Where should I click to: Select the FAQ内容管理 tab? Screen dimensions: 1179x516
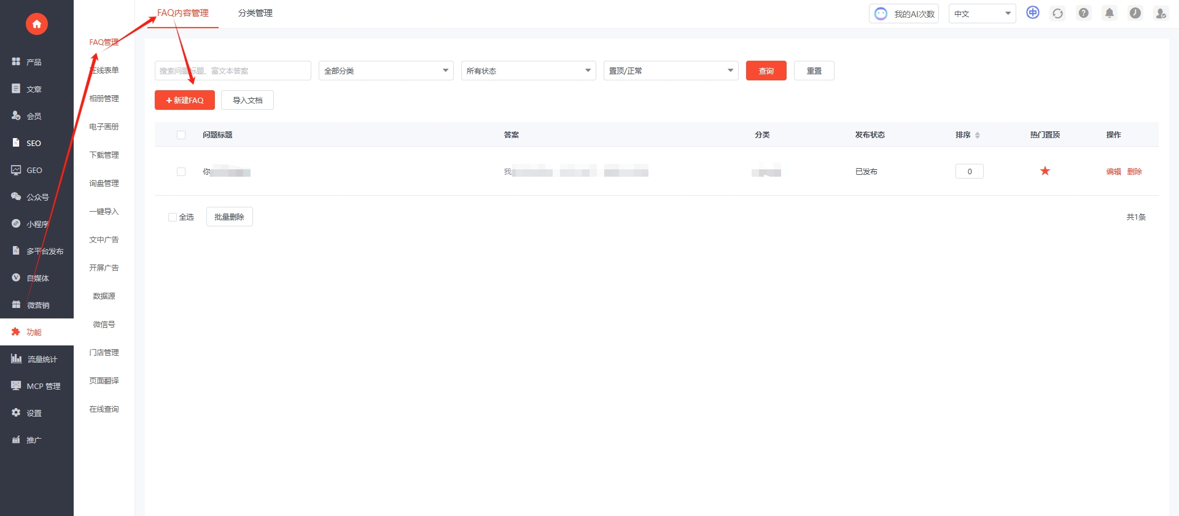(x=183, y=13)
